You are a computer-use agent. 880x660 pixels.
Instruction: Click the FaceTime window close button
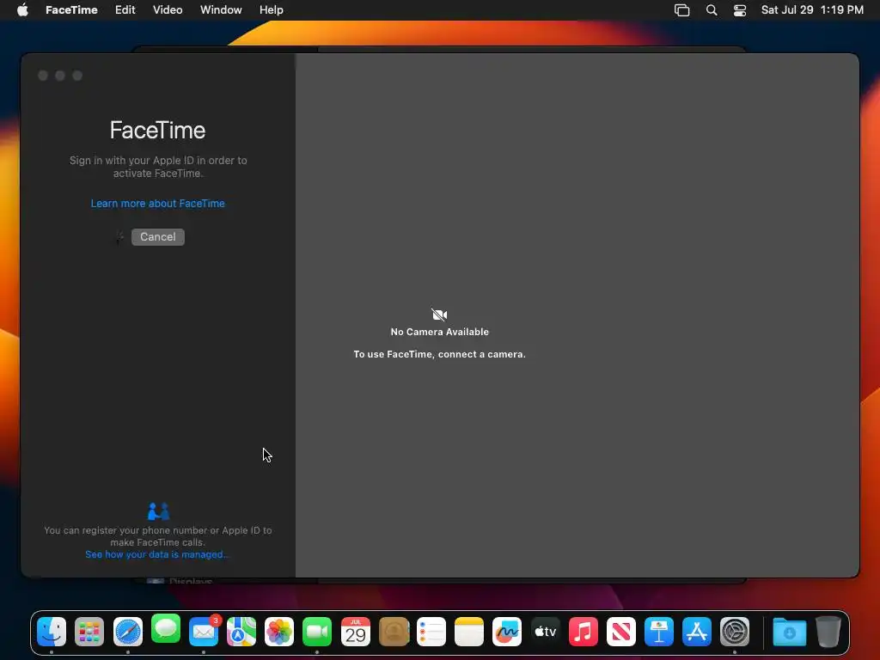click(x=43, y=76)
